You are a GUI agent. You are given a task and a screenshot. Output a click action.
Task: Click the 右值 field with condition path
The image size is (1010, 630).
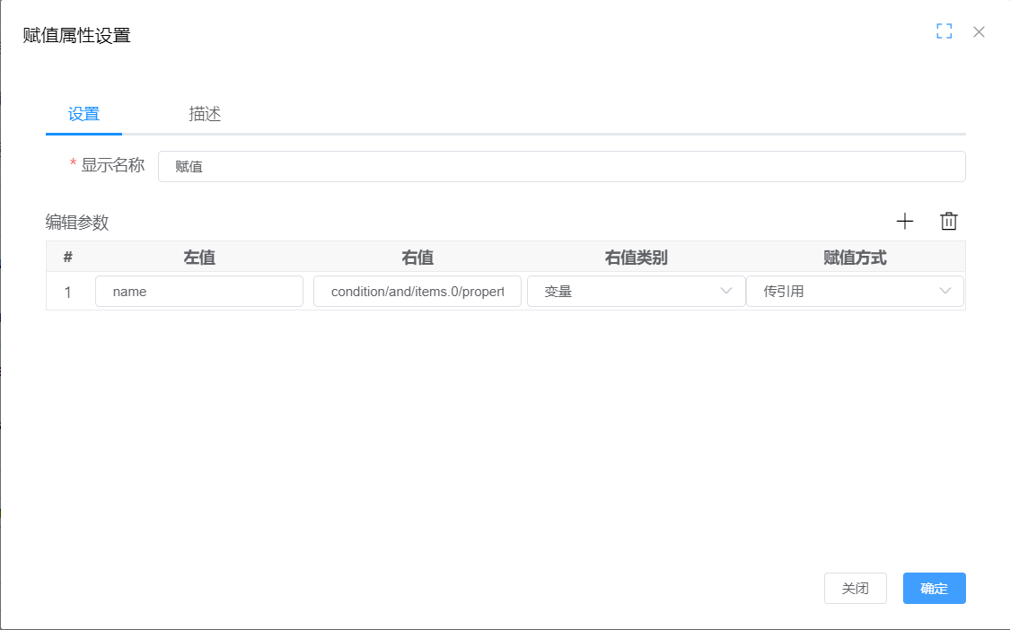417,291
